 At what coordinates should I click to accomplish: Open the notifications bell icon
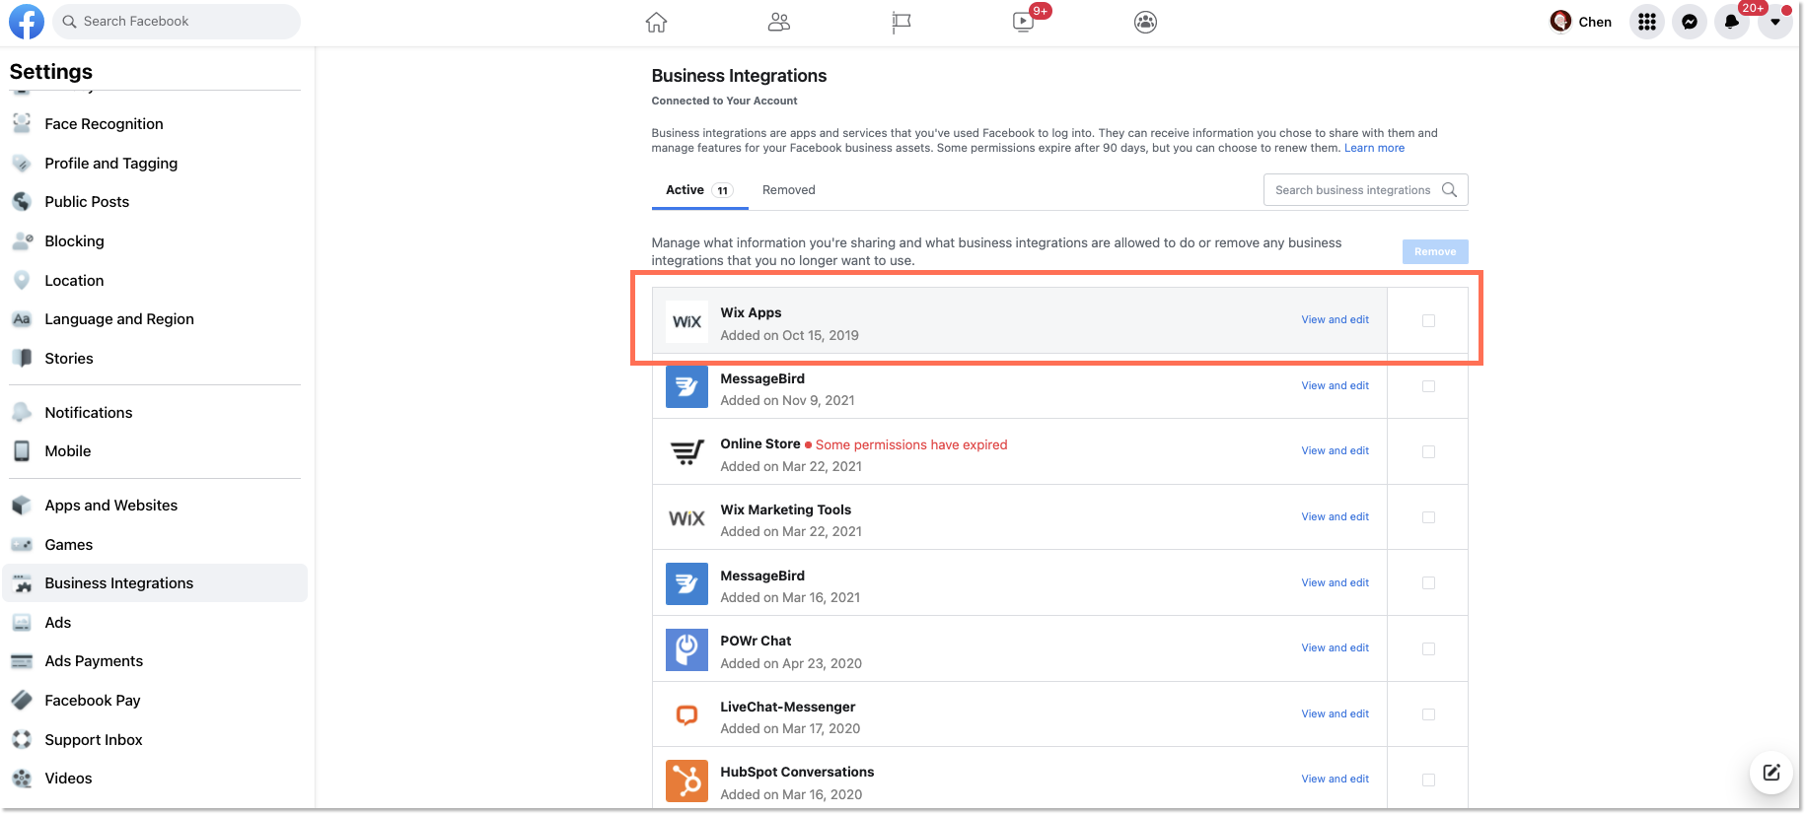tap(1732, 22)
